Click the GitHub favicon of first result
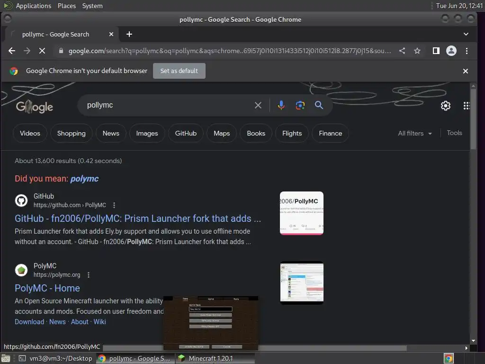This screenshot has height=364, width=485. (21, 200)
